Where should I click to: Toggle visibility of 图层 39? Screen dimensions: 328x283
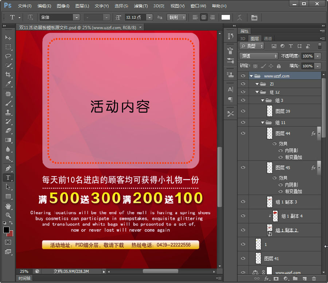coord(243,111)
